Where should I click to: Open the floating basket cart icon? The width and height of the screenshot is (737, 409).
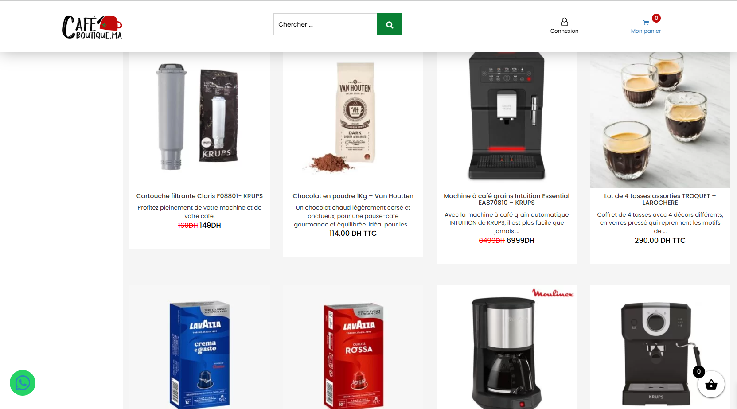[711, 384]
